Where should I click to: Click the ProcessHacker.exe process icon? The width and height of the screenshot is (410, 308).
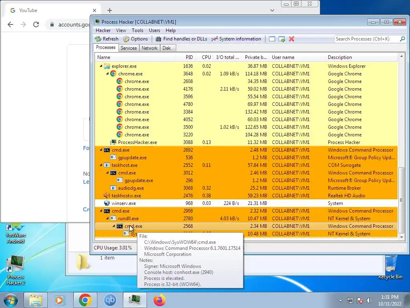click(x=113, y=142)
